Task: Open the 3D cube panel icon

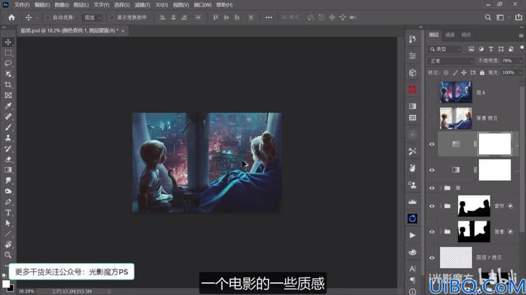Action: [412, 72]
